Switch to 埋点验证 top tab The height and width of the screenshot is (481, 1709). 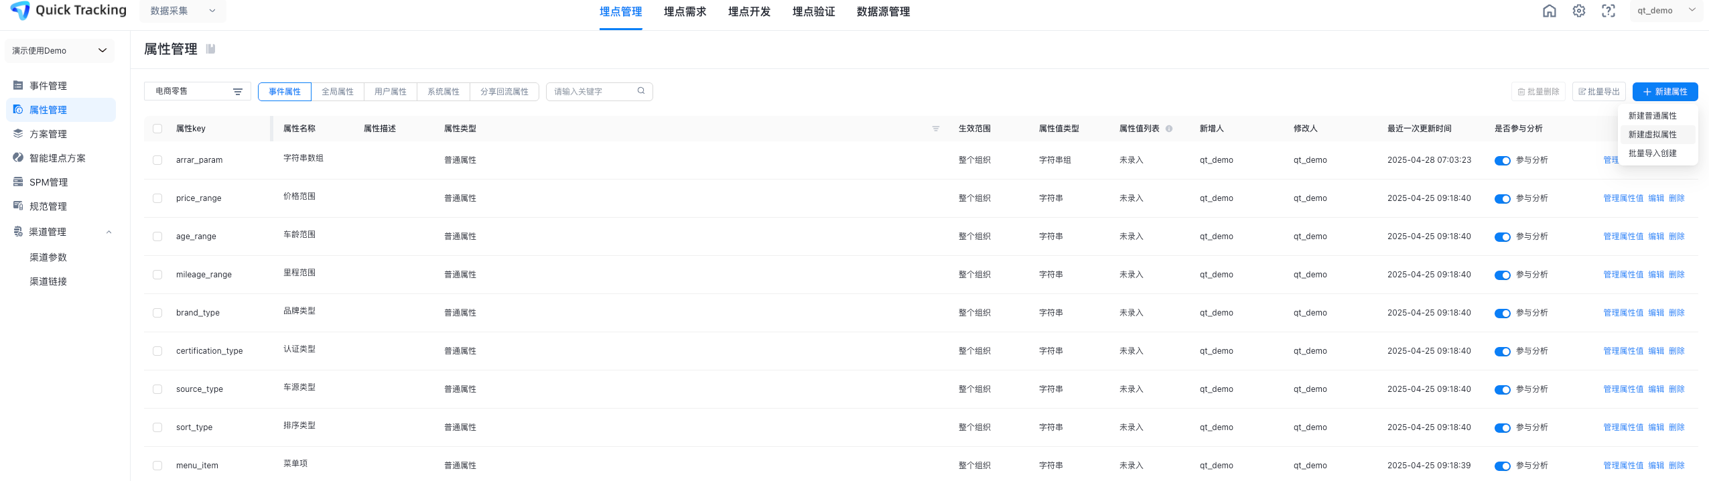click(813, 11)
